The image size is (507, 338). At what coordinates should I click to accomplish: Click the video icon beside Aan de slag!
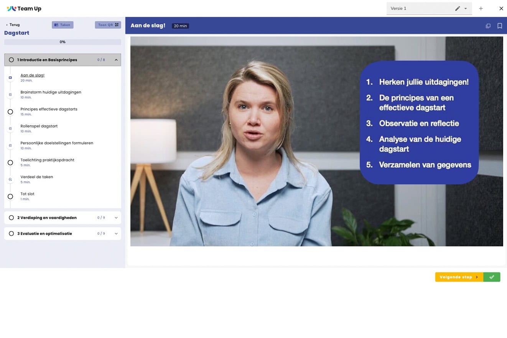[10, 78]
